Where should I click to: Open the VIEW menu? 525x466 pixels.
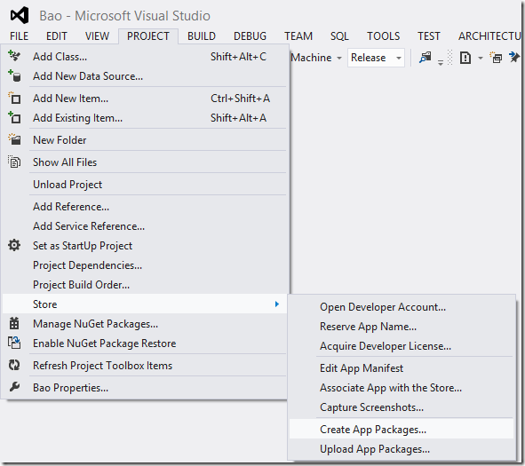tap(97, 36)
